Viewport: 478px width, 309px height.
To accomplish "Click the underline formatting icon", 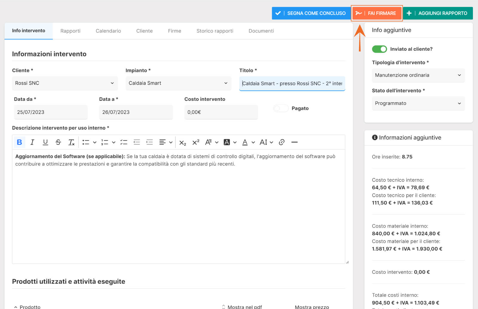I will click(45, 142).
